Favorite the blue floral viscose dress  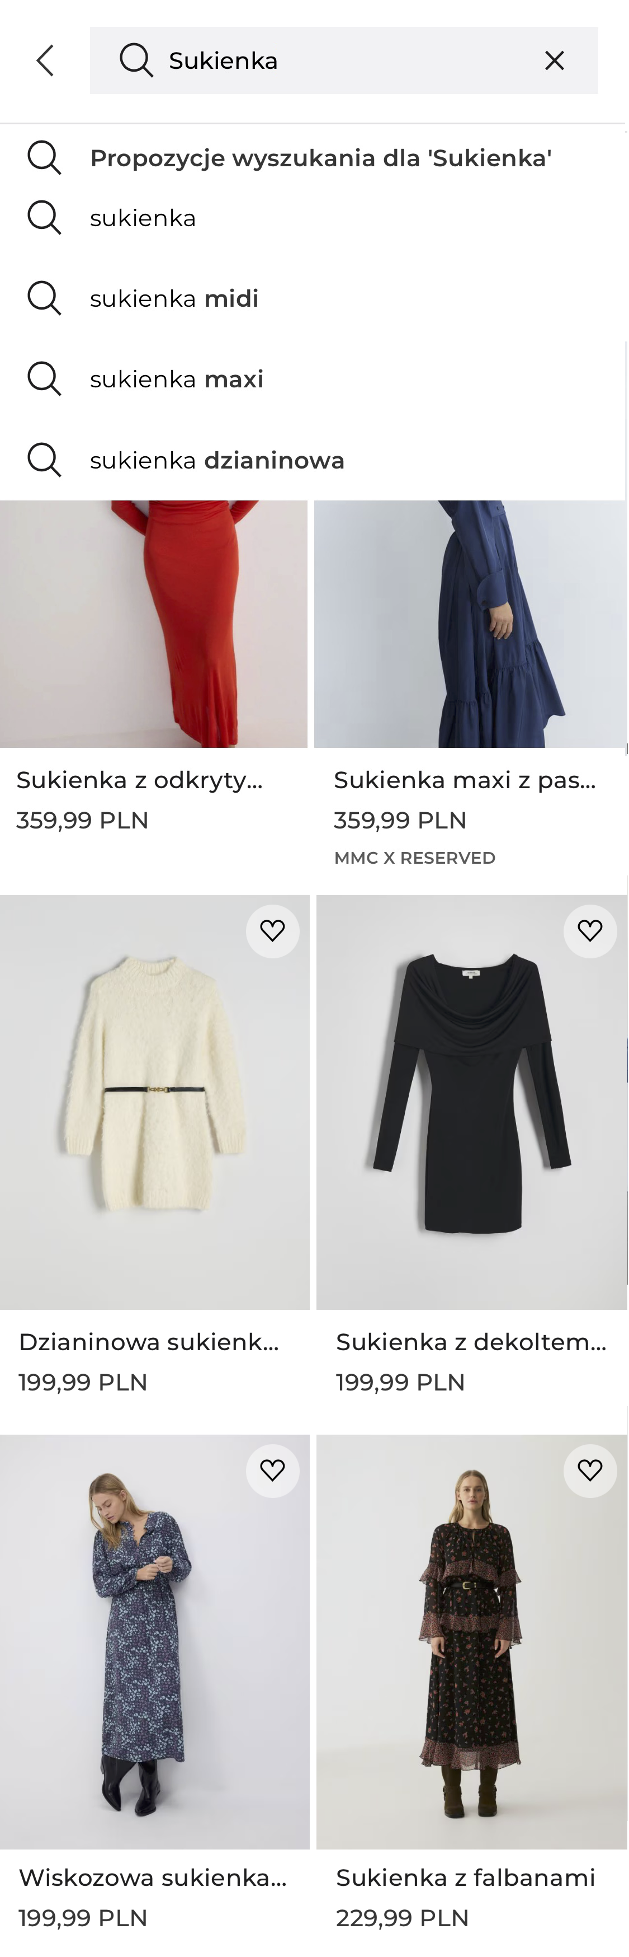click(272, 1470)
